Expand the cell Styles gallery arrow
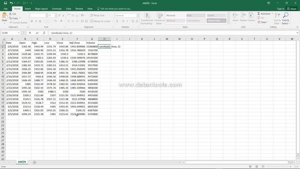The image size is (300, 169). (x=228, y=22)
